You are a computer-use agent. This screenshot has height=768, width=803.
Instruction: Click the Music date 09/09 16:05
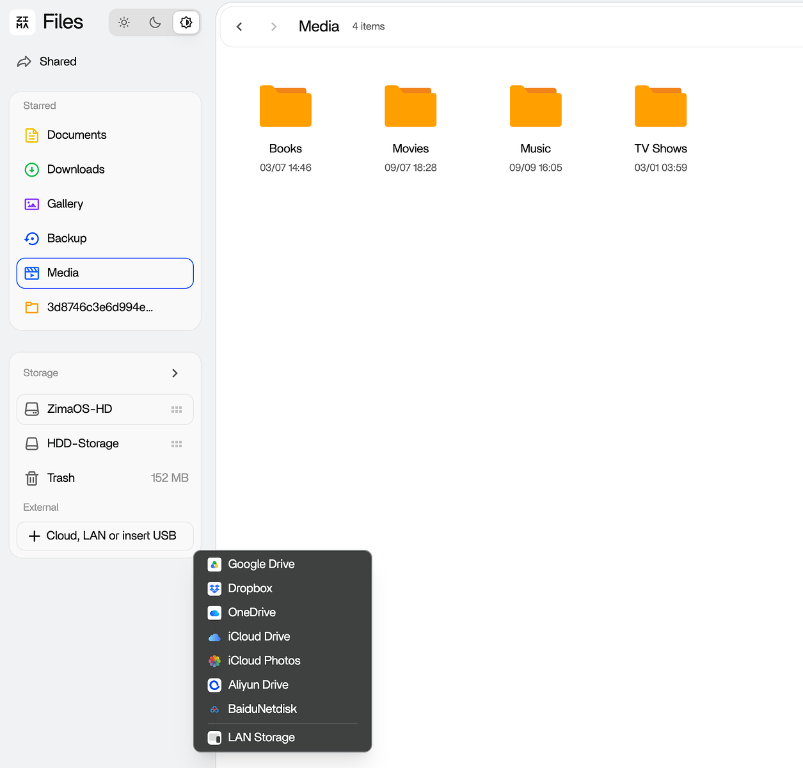click(536, 168)
